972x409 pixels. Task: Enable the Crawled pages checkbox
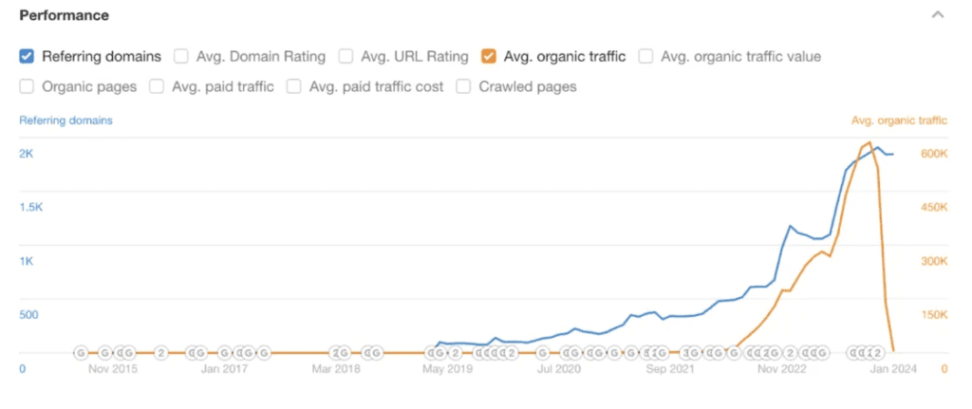[464, 86]
